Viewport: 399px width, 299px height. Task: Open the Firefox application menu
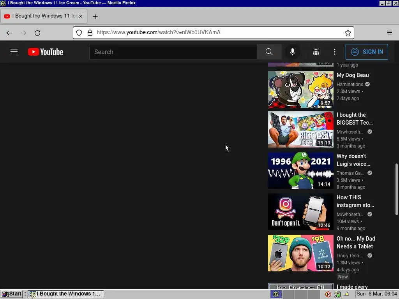[390, 33]
